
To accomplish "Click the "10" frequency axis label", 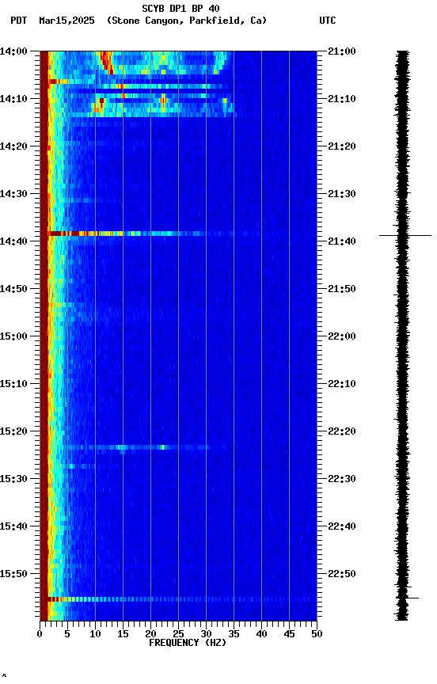I will 95,634.
